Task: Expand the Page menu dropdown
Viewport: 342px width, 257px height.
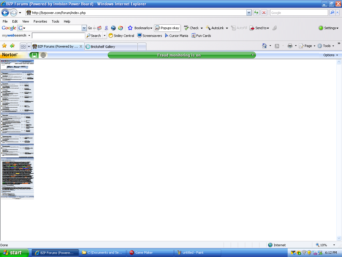Action: (314, 46)
